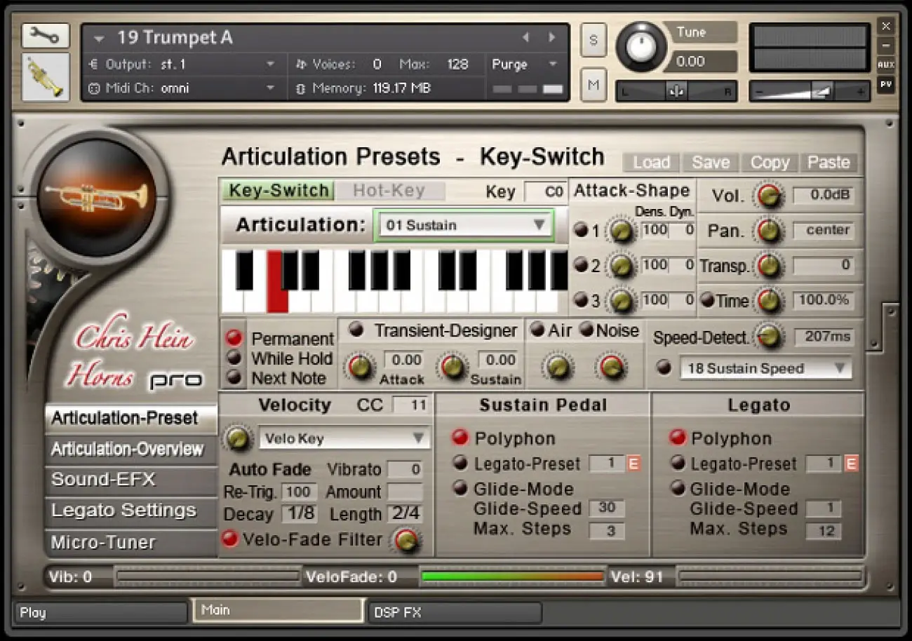Click the Attack-Shape 3 knob
The height and width of the screenshot is (641, 912).
621,301
